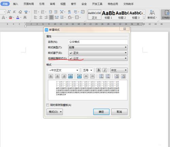This screenshot has height=147, width=170.
Task: Open the style based on dropdown
Action: tap(98, 53)
